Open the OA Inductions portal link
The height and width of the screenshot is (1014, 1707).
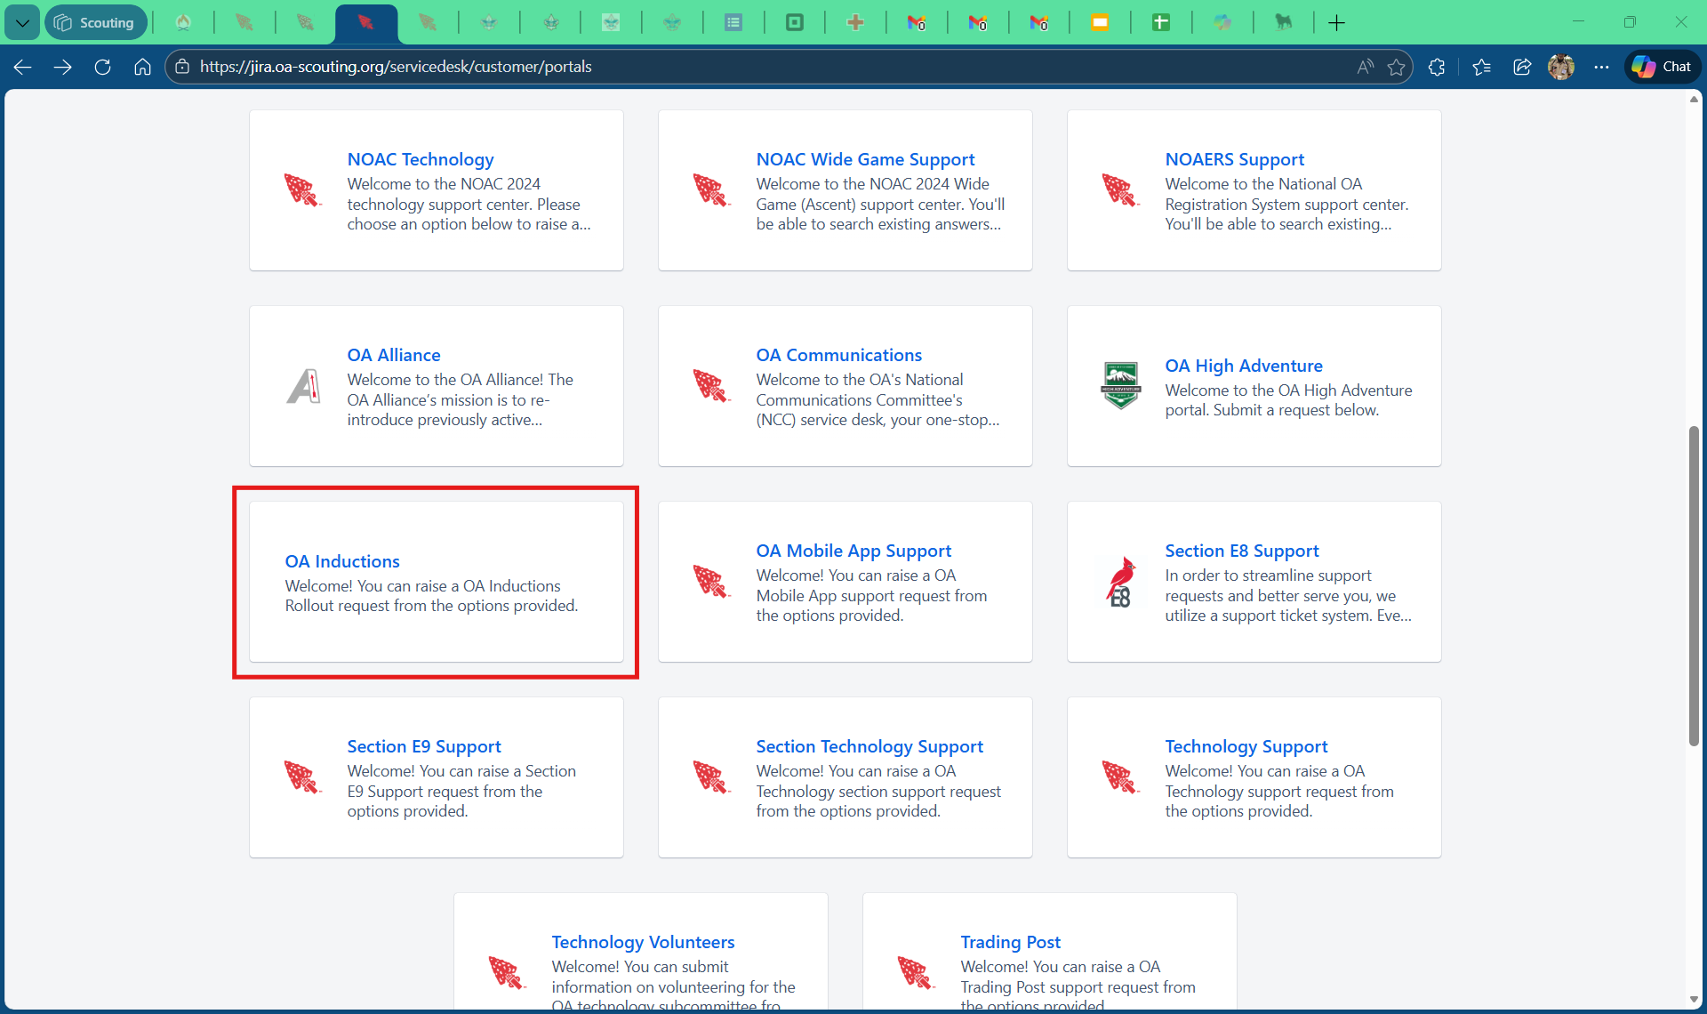coord(342,561)
